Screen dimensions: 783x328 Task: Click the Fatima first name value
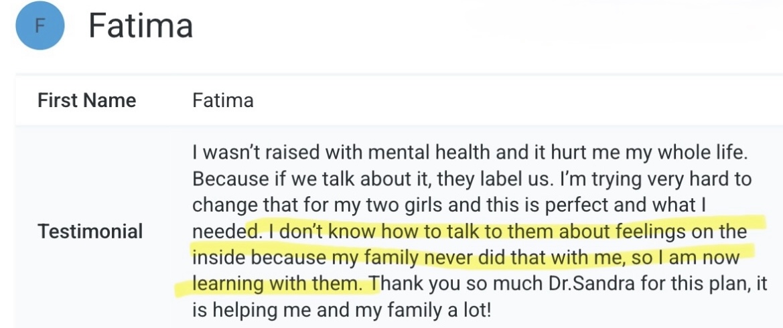222,100
